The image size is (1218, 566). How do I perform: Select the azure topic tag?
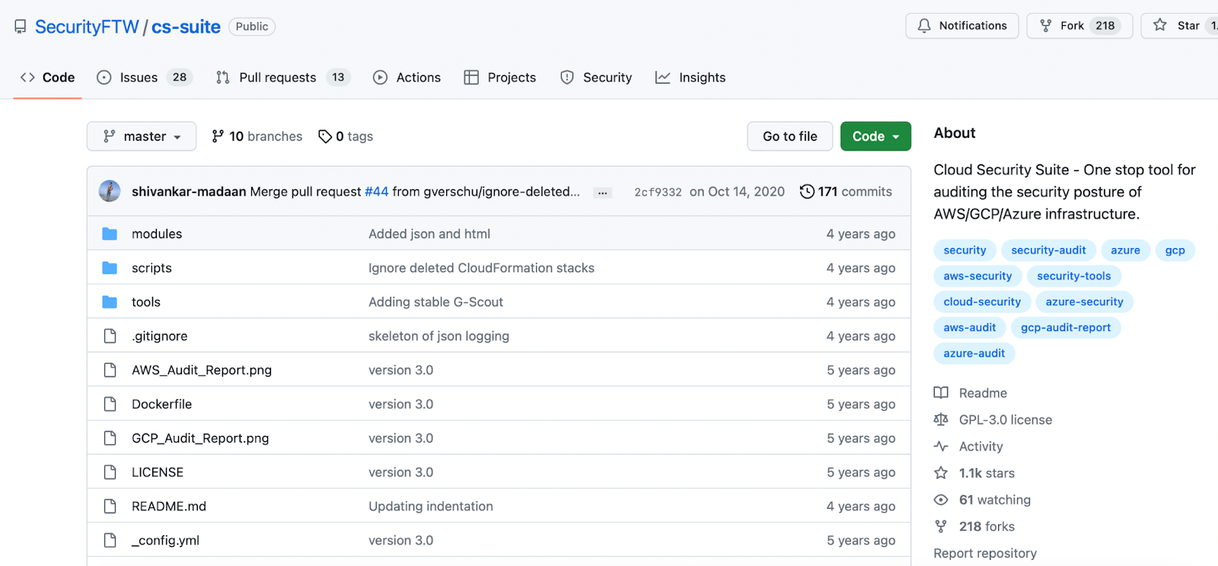(1125, 250)
